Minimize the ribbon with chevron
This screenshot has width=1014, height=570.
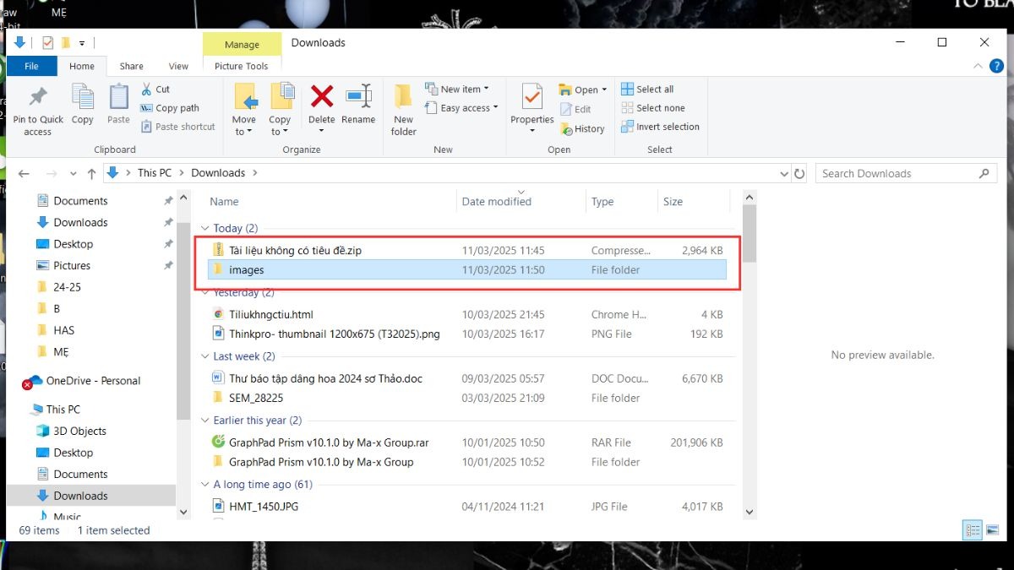click(x=979, y=66)
